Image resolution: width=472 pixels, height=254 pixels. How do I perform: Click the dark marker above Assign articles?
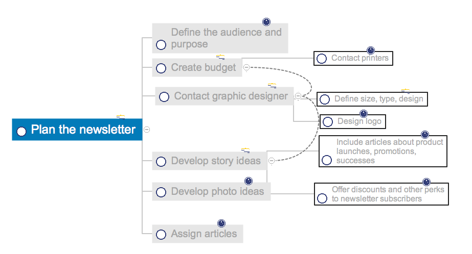221,223
